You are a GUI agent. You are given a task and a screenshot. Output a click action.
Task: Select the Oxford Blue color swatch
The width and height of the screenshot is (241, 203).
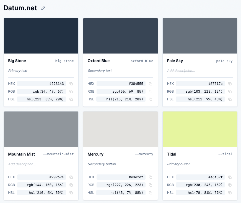(121, 36)
